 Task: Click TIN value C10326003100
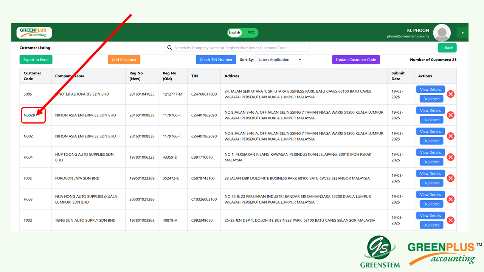click(x=204, y=199)
